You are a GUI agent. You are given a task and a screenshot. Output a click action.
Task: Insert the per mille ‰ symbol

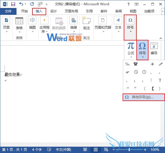click(x=127, y=64)
